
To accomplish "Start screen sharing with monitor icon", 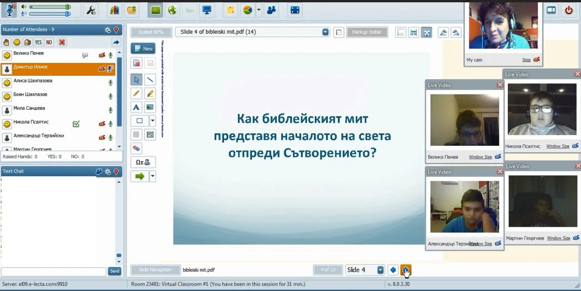I will pyautogui.click(x=207, y=10).
